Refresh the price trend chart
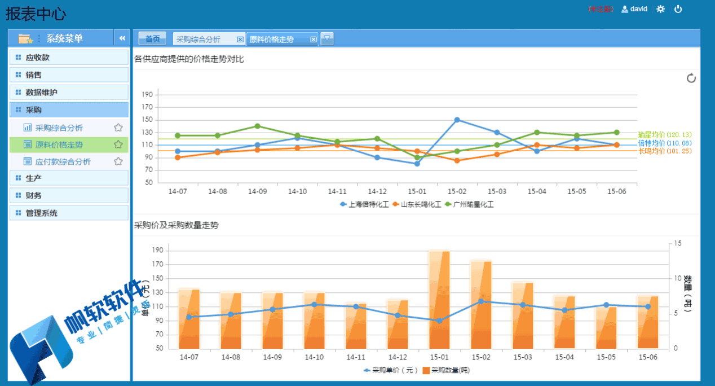 tap(691, 78)
